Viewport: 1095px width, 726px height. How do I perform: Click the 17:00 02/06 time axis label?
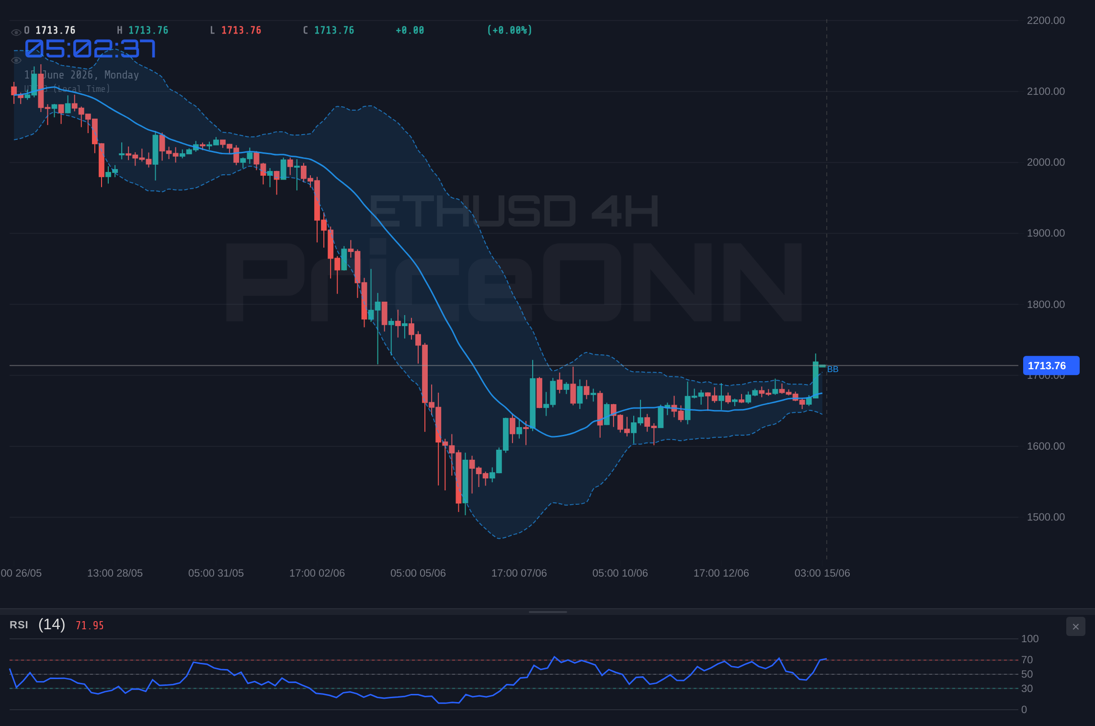[x=317, y=573]
